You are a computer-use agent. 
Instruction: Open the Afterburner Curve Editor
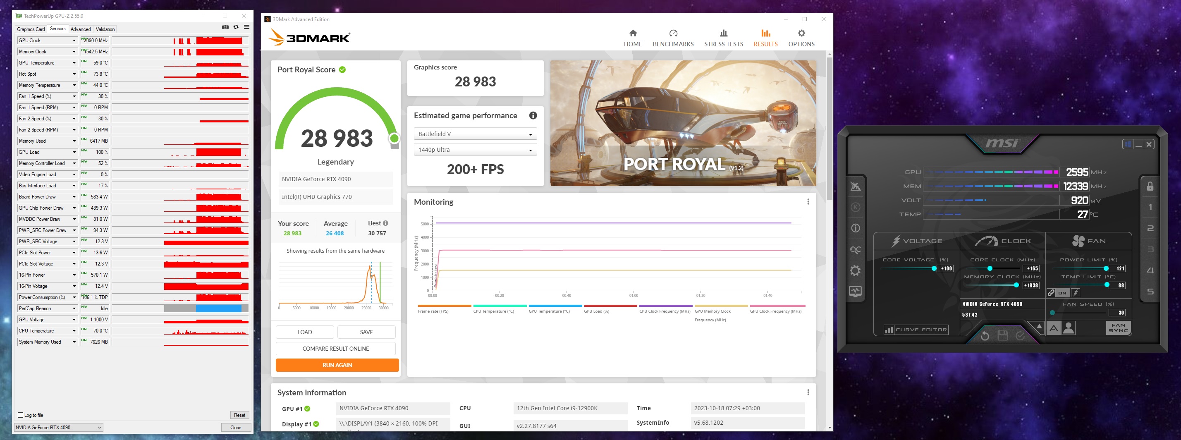click(x=916, y=330)
